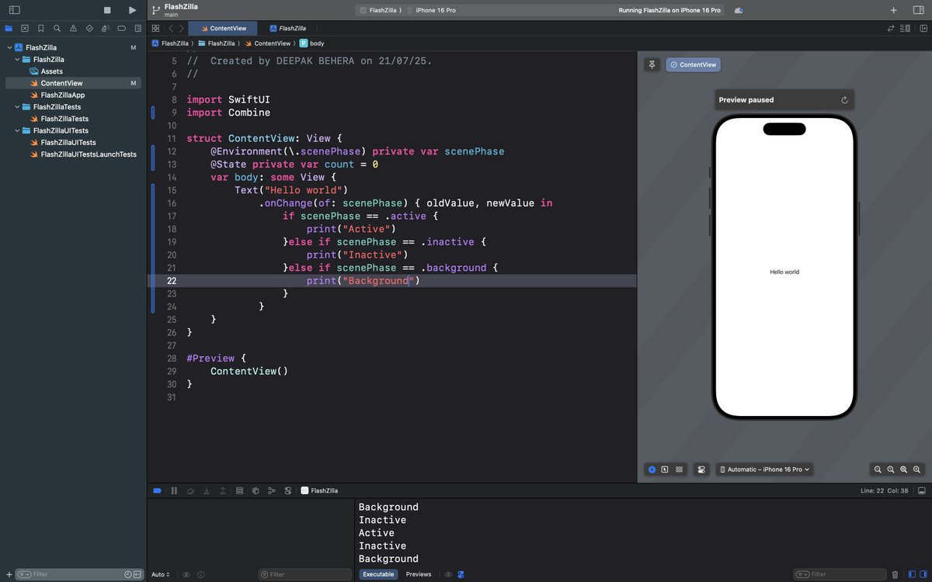
Task: Click the body breadcrumb in jump bar
Action: click(312, 43)
